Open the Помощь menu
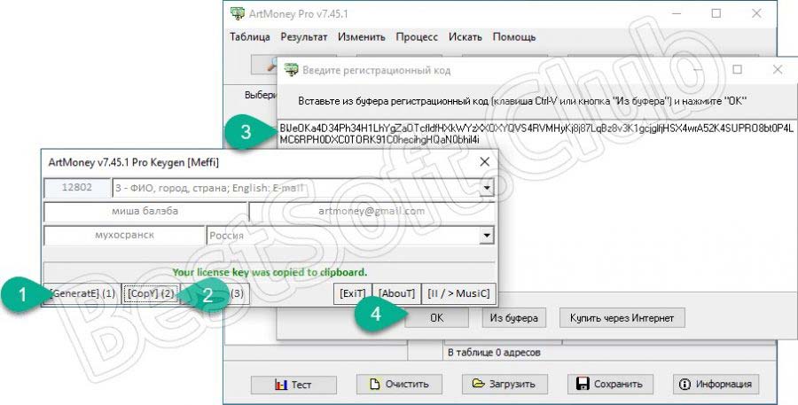Screen dimensions: 798x405 tap(514, 37)
